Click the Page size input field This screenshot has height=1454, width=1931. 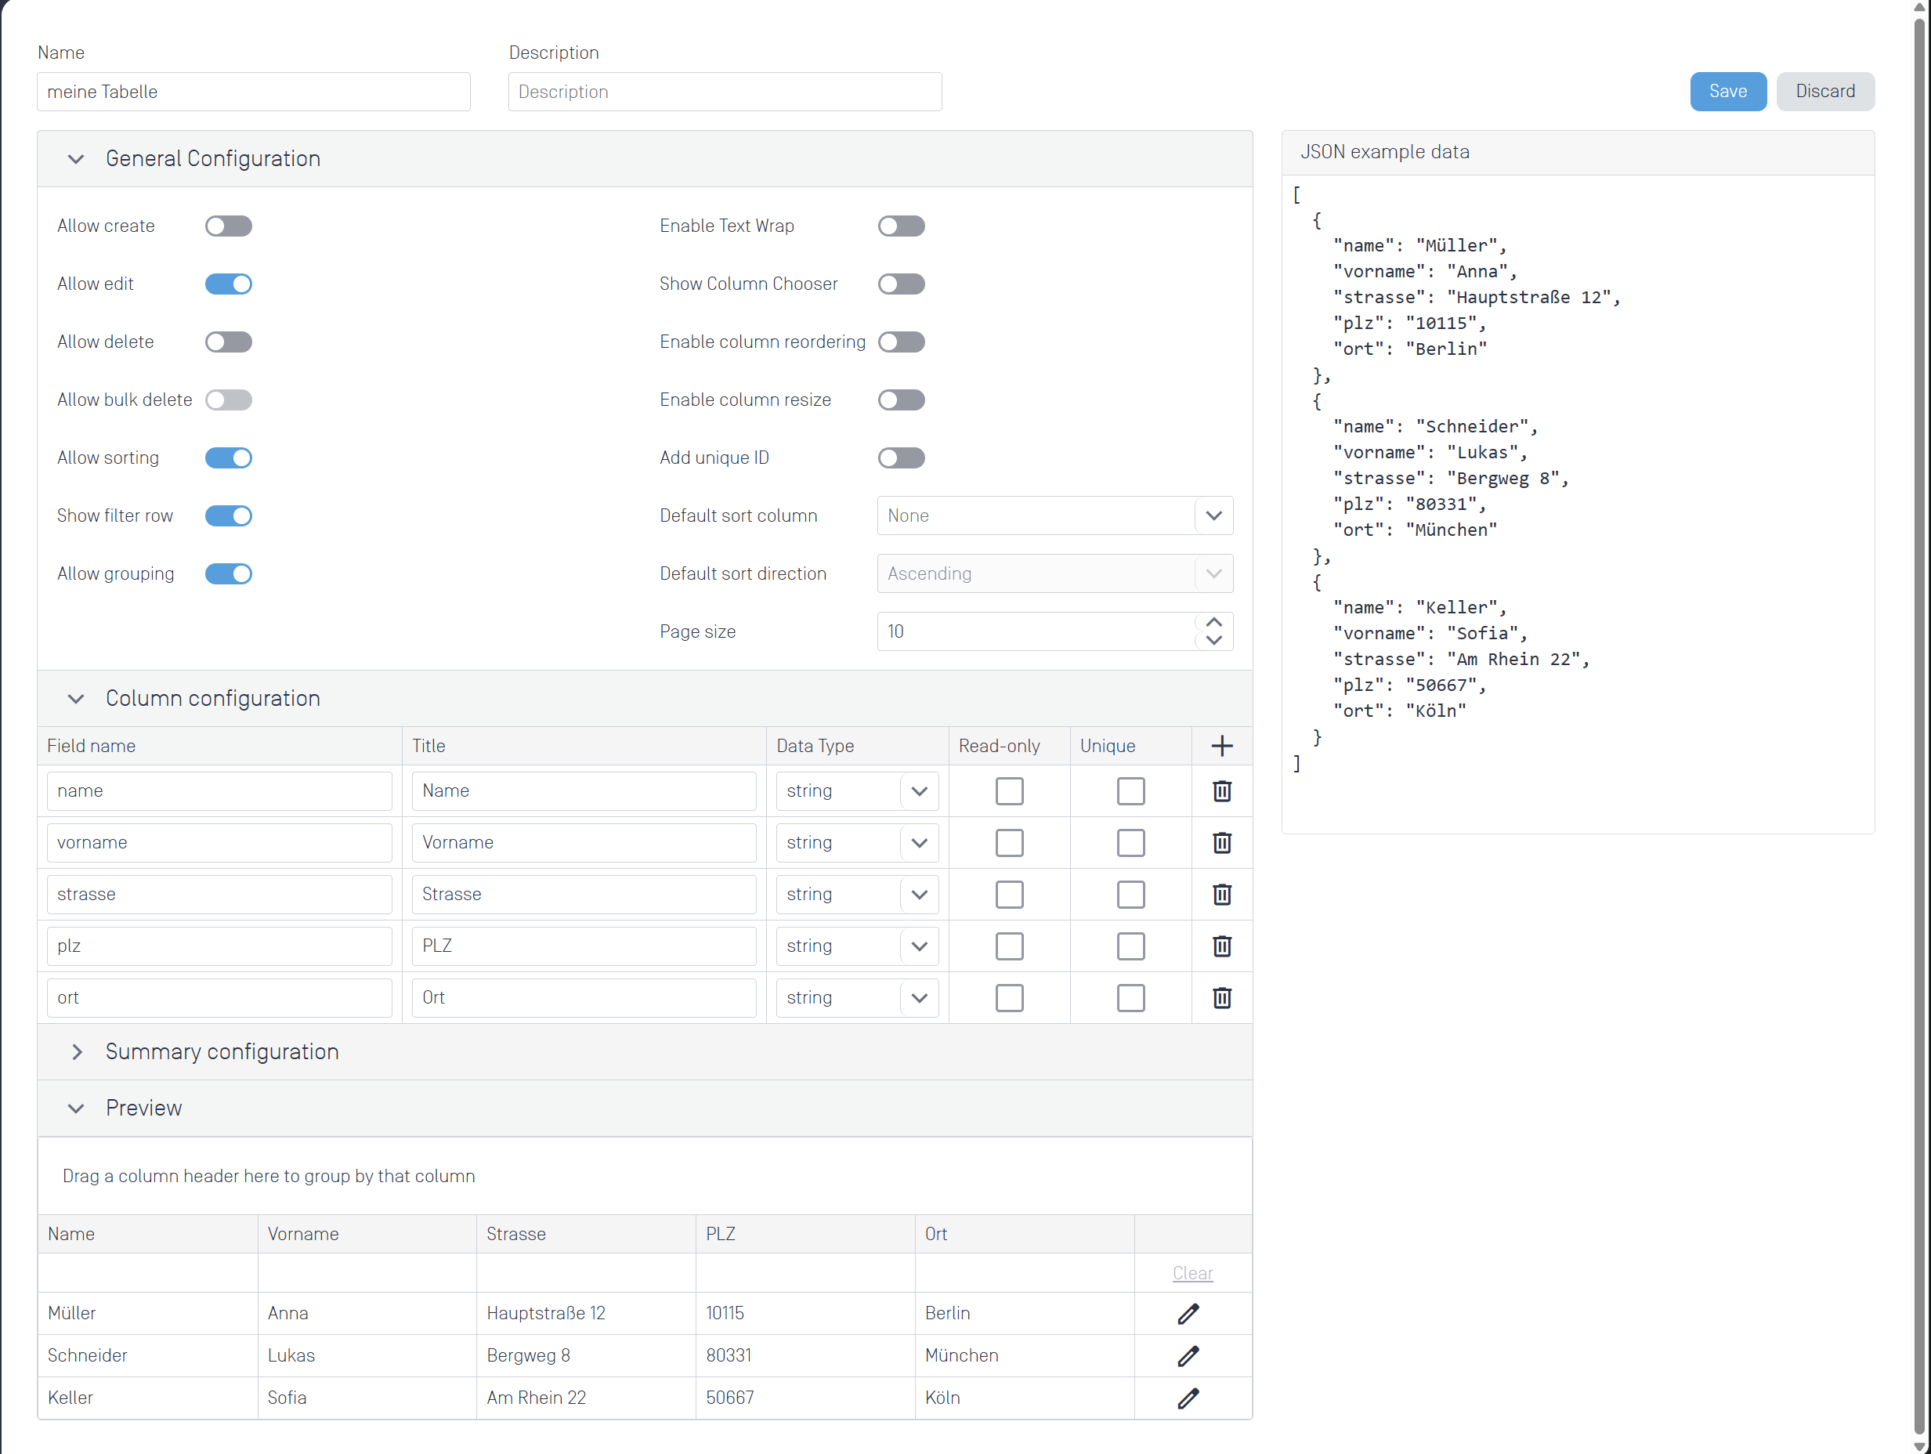point(1036,631)
